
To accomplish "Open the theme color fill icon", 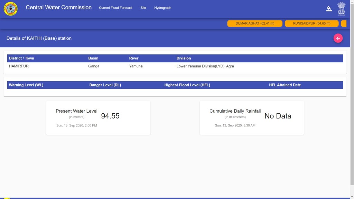I will click(329, 9).
